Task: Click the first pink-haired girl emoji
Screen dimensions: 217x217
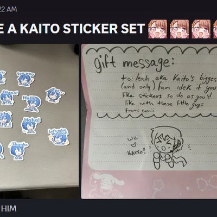Action: [157, 29]
